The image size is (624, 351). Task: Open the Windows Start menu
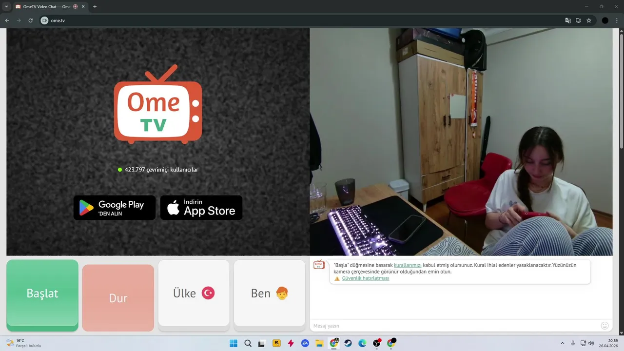(234, 343)
